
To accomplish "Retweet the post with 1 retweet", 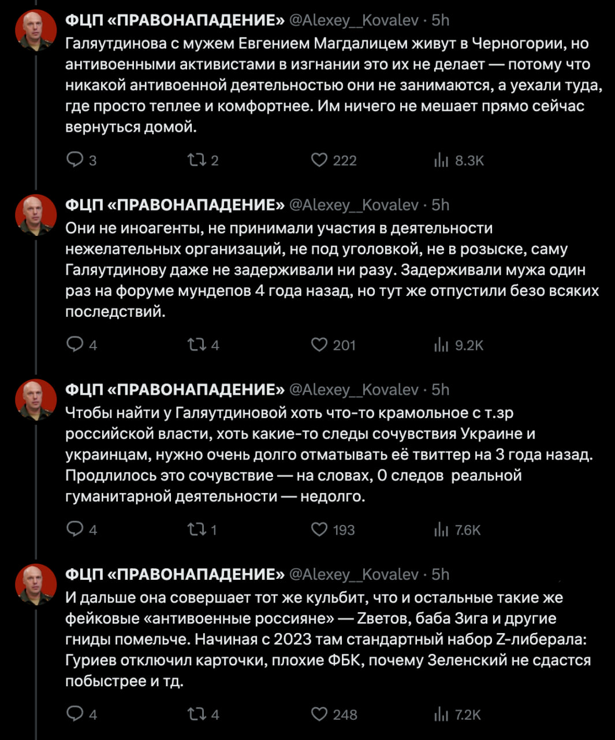I will [x=197, y=530].
